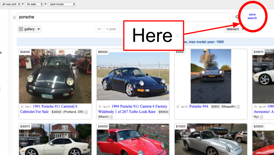Viewport: 274px width, 155px height.
Task: Click the $85500 price tag beside Widebody title
Action: tap(163, 112)
